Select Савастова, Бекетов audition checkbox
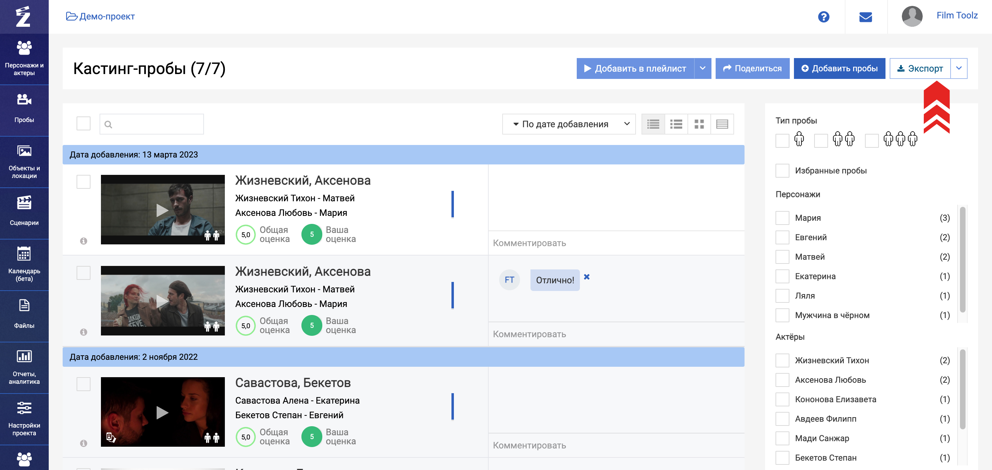 tap(83, 384)
